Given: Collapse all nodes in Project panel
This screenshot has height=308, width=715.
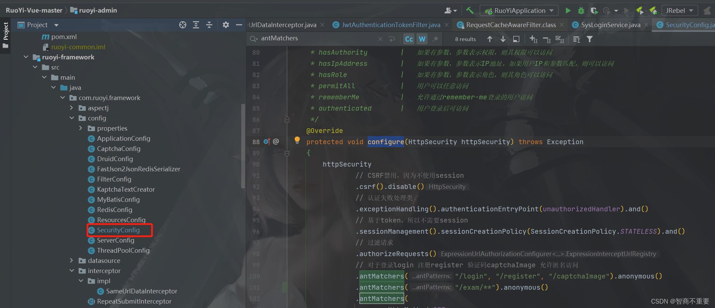Looking at the screenshot, I should click(x=209, y=25).
